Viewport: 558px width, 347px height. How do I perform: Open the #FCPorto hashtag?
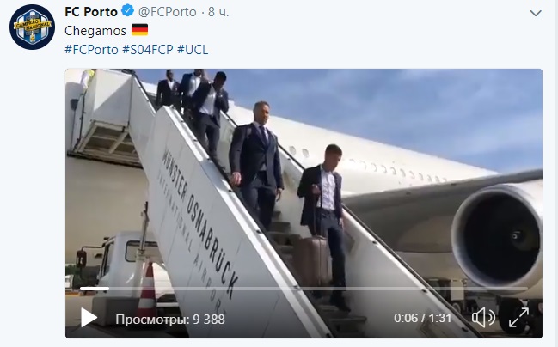[x=91, y=50]
